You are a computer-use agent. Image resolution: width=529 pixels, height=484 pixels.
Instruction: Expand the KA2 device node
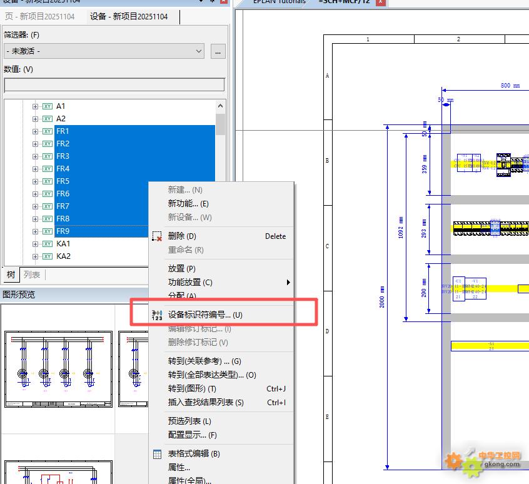coord(35,256)
